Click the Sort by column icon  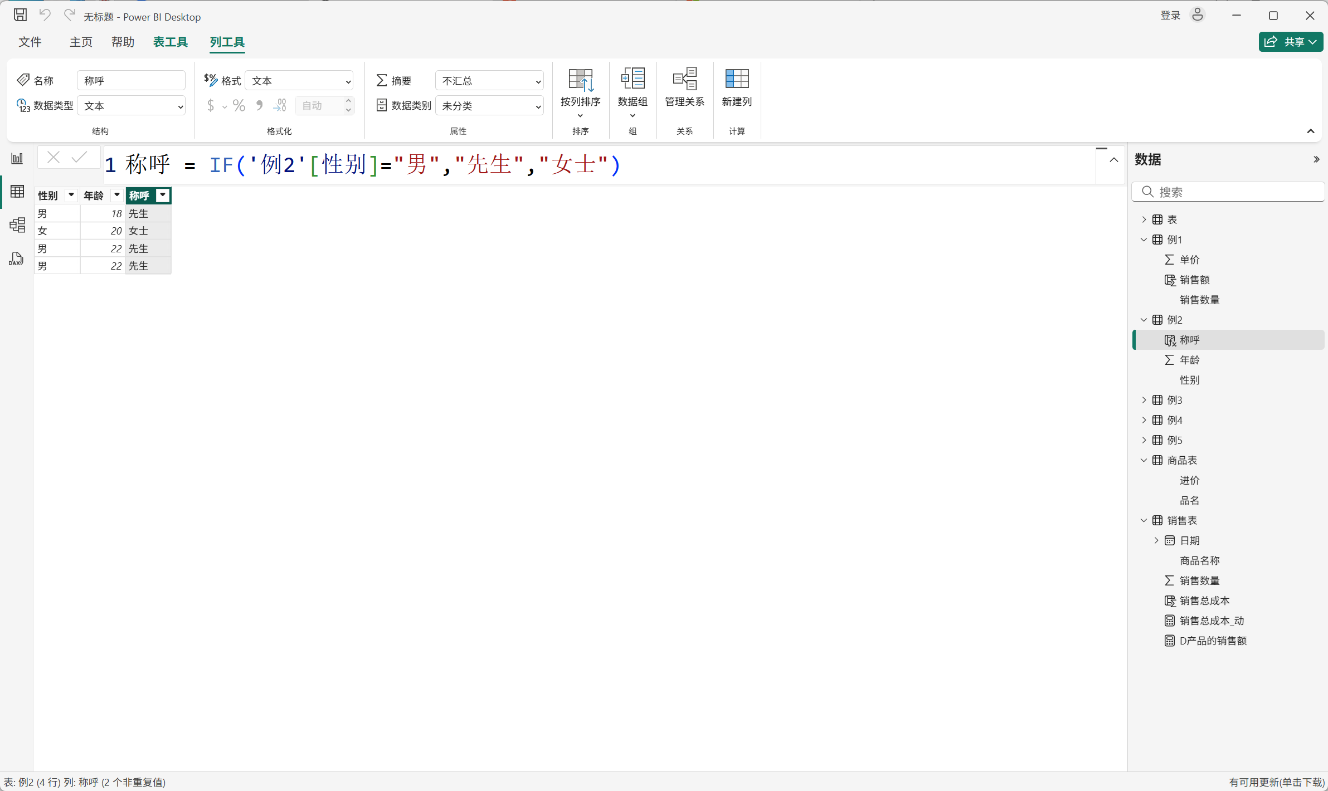[580, 81]
